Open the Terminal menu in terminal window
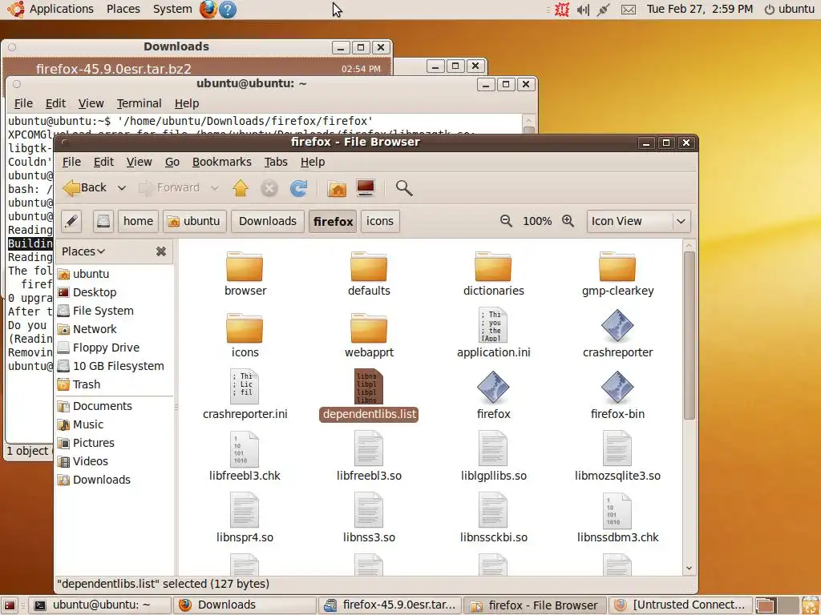The height and width of the screenshot is (615, 821). coord(139,103)
